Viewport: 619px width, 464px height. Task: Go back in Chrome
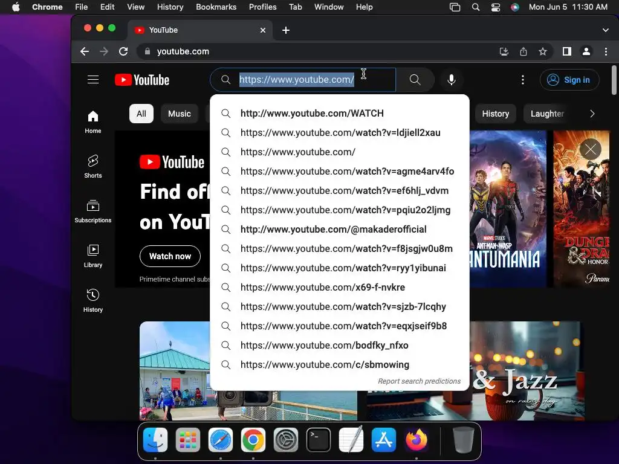click(85, 51)
